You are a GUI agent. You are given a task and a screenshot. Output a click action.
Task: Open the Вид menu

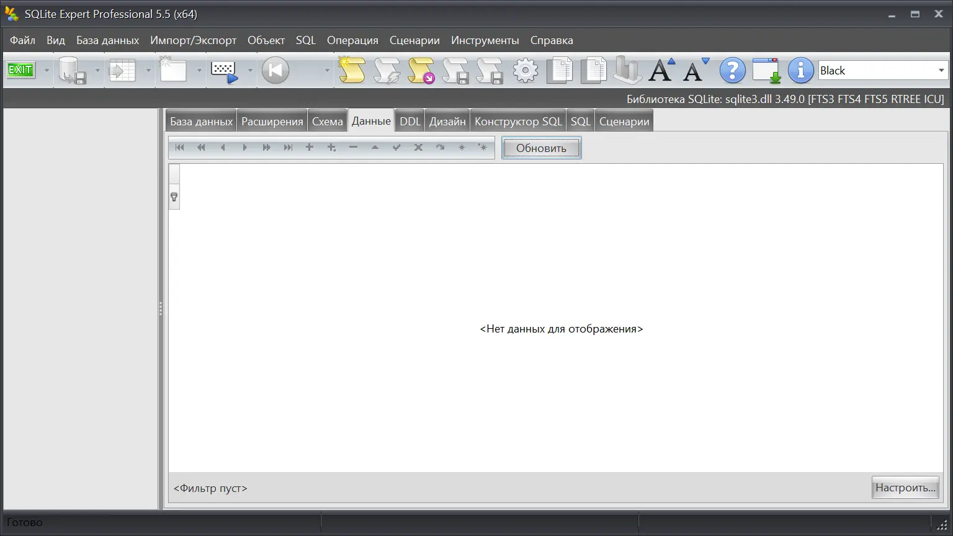pos(56,40)
